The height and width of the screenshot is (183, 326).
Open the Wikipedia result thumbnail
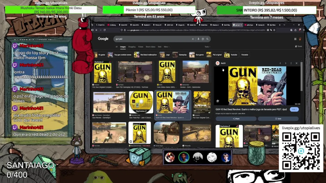197,133
